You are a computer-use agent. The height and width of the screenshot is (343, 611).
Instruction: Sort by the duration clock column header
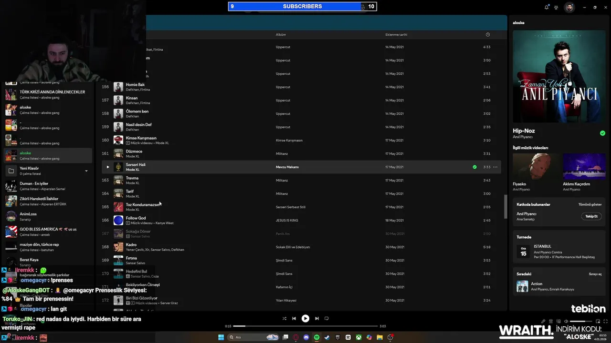pyautogui.click(x=487, y=35)
